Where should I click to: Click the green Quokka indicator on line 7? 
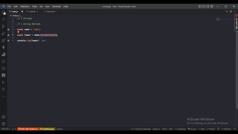click(9, 35)
